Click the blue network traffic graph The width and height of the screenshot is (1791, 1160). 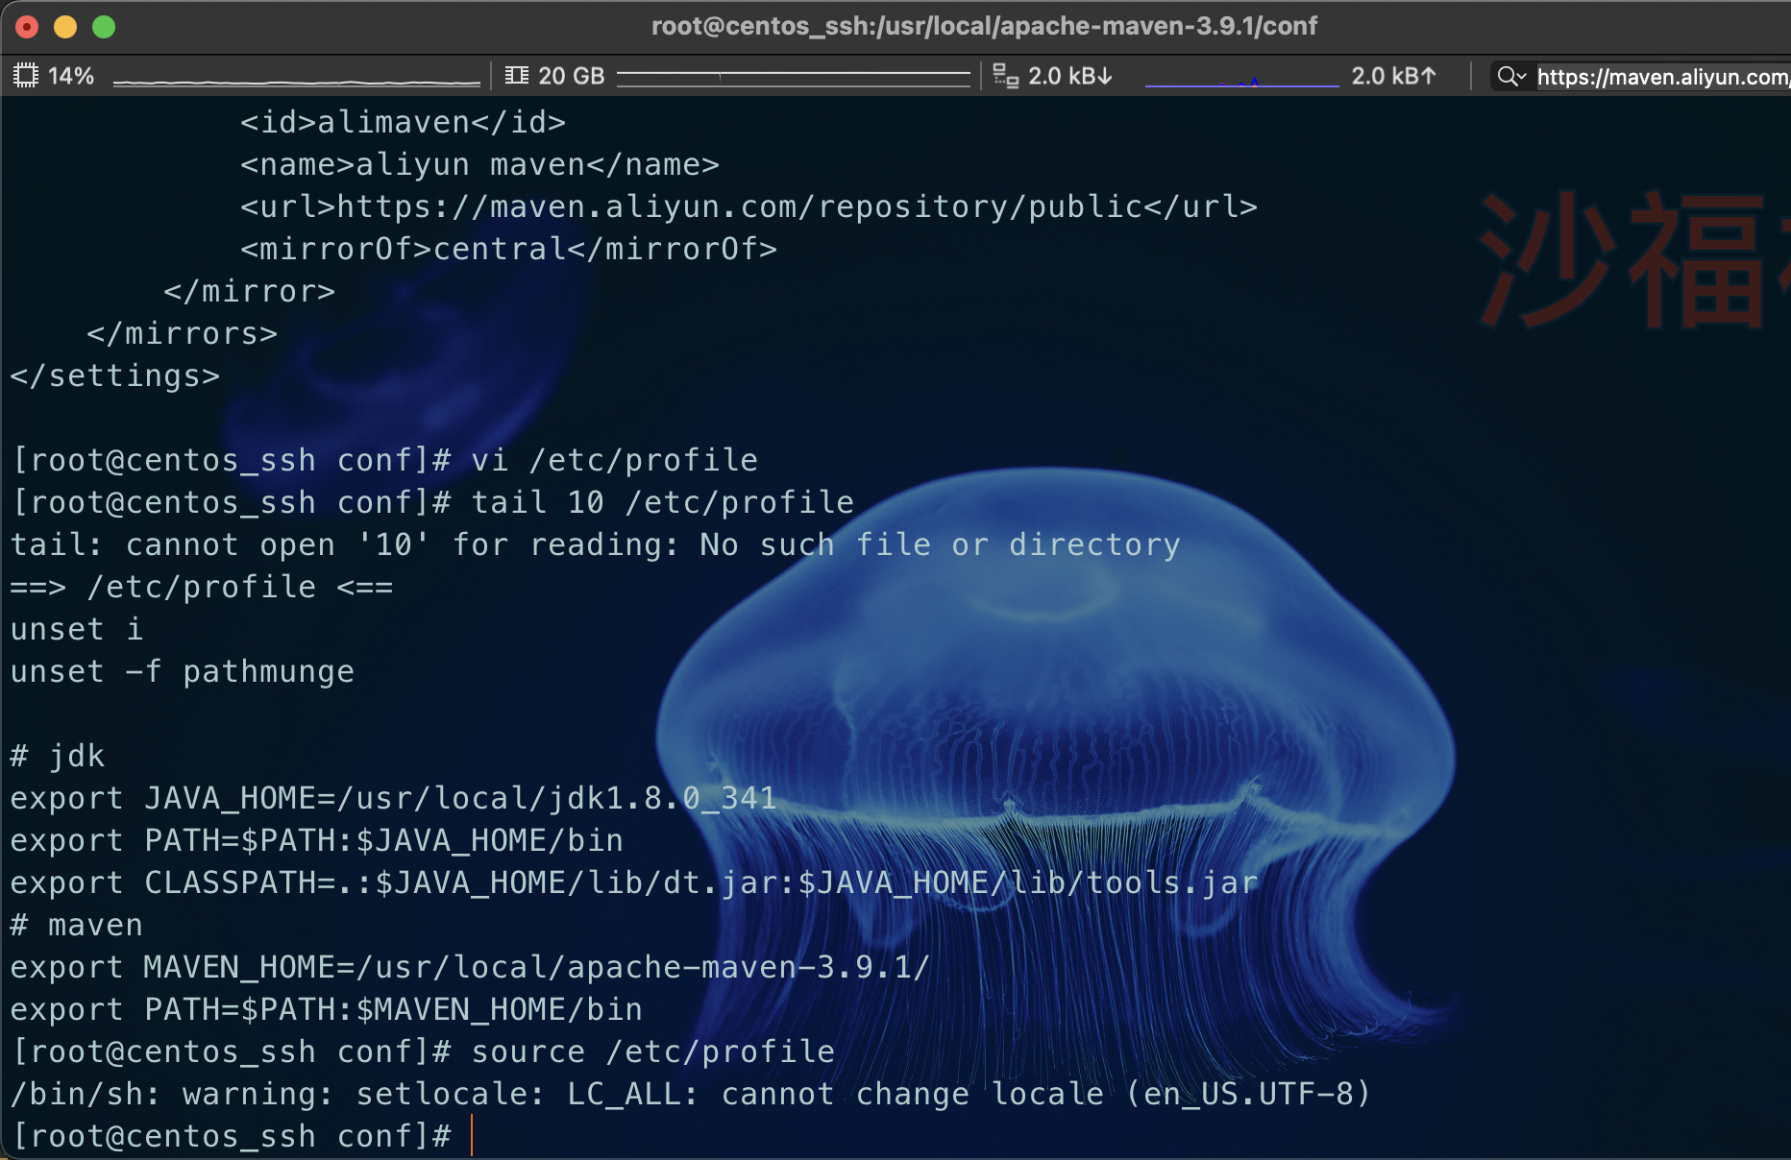pyautogui.click(x=1241, y=84)
